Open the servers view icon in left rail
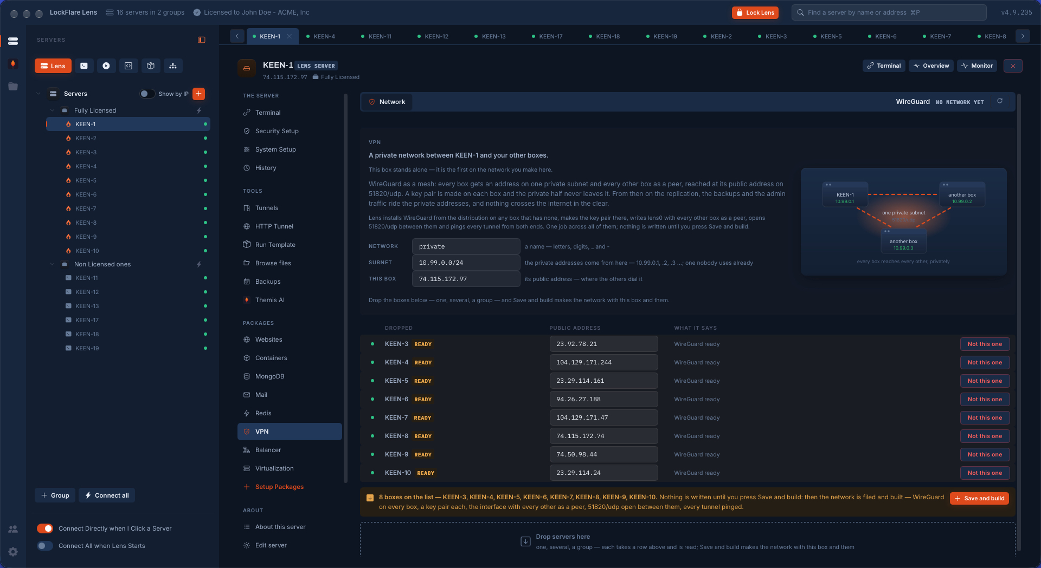The image size is (1041, 568). (x=13, y=41)
